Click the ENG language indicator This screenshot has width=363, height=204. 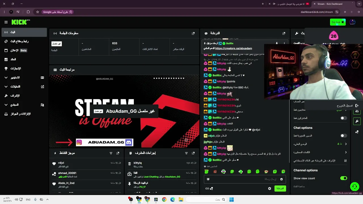pyautogui.click(x=28, y=199)
